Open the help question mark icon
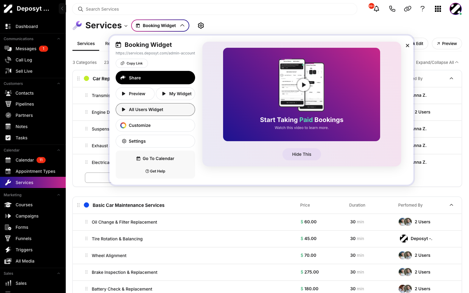469x293 pixels. coord(422,9)
